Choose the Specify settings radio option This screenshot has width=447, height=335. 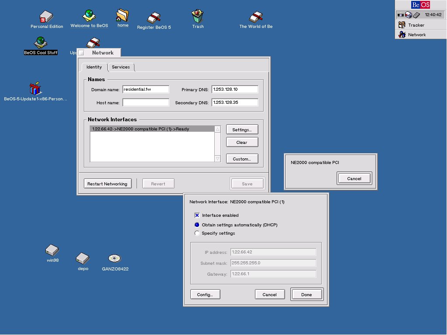point(197,233)
